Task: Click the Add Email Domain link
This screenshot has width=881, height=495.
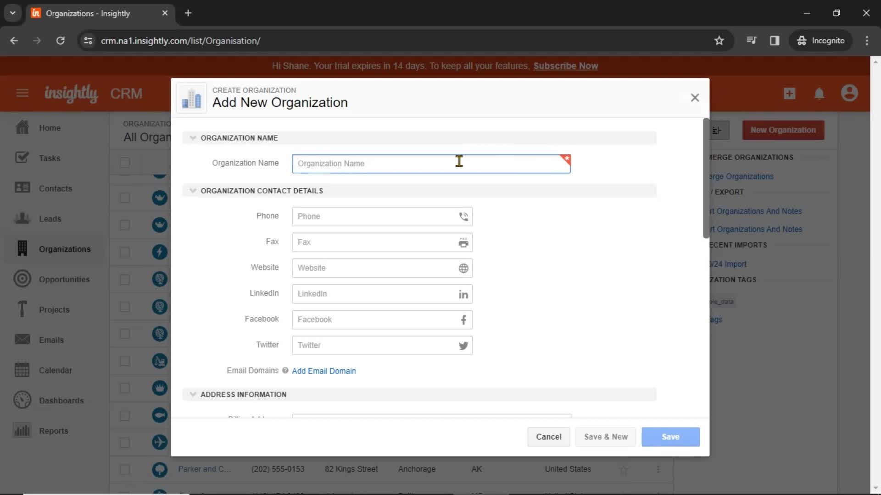Action: (x=323, y=371)
